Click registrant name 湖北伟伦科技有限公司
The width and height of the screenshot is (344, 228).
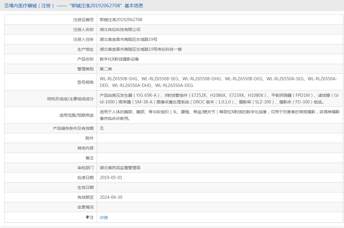[x=120, y=30]
